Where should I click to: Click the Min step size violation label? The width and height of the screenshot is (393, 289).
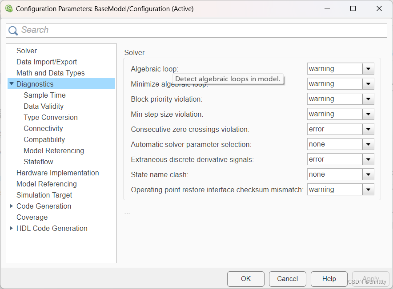tap(167, 115)
